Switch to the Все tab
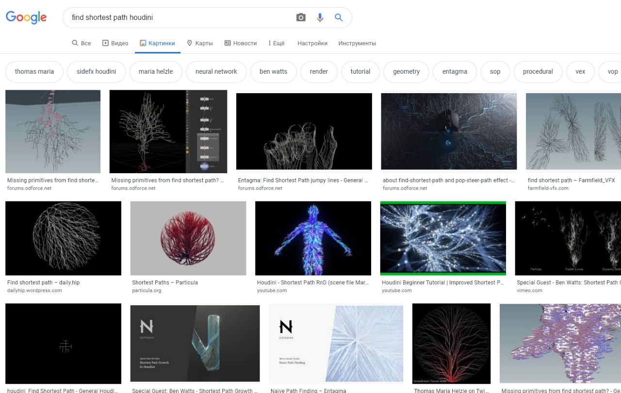This screenshot has width=621, height=393. [82, 43]
